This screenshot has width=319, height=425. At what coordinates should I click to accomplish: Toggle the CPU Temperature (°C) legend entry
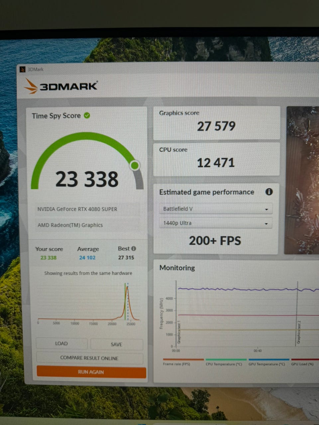point(226,362)
